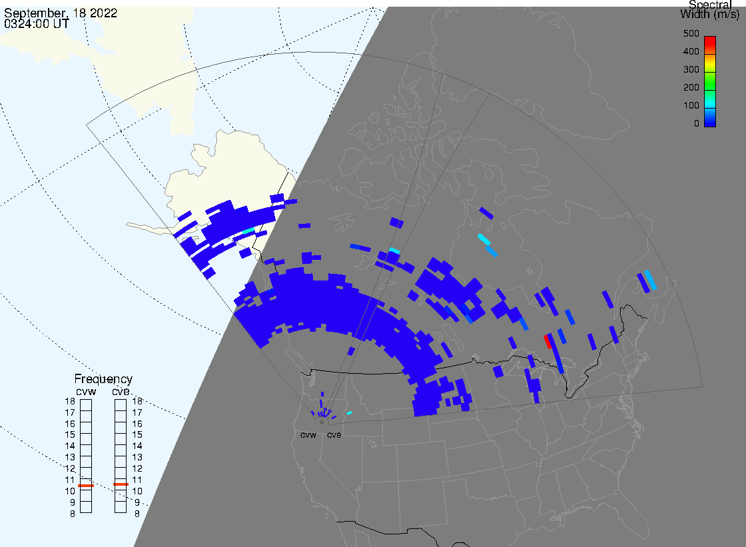Click the 8 label left of the cvw scale
Screen dimensions: 746x547
(73, 514)
